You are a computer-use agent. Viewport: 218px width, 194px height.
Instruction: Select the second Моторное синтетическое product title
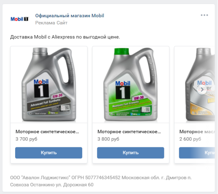129,131
